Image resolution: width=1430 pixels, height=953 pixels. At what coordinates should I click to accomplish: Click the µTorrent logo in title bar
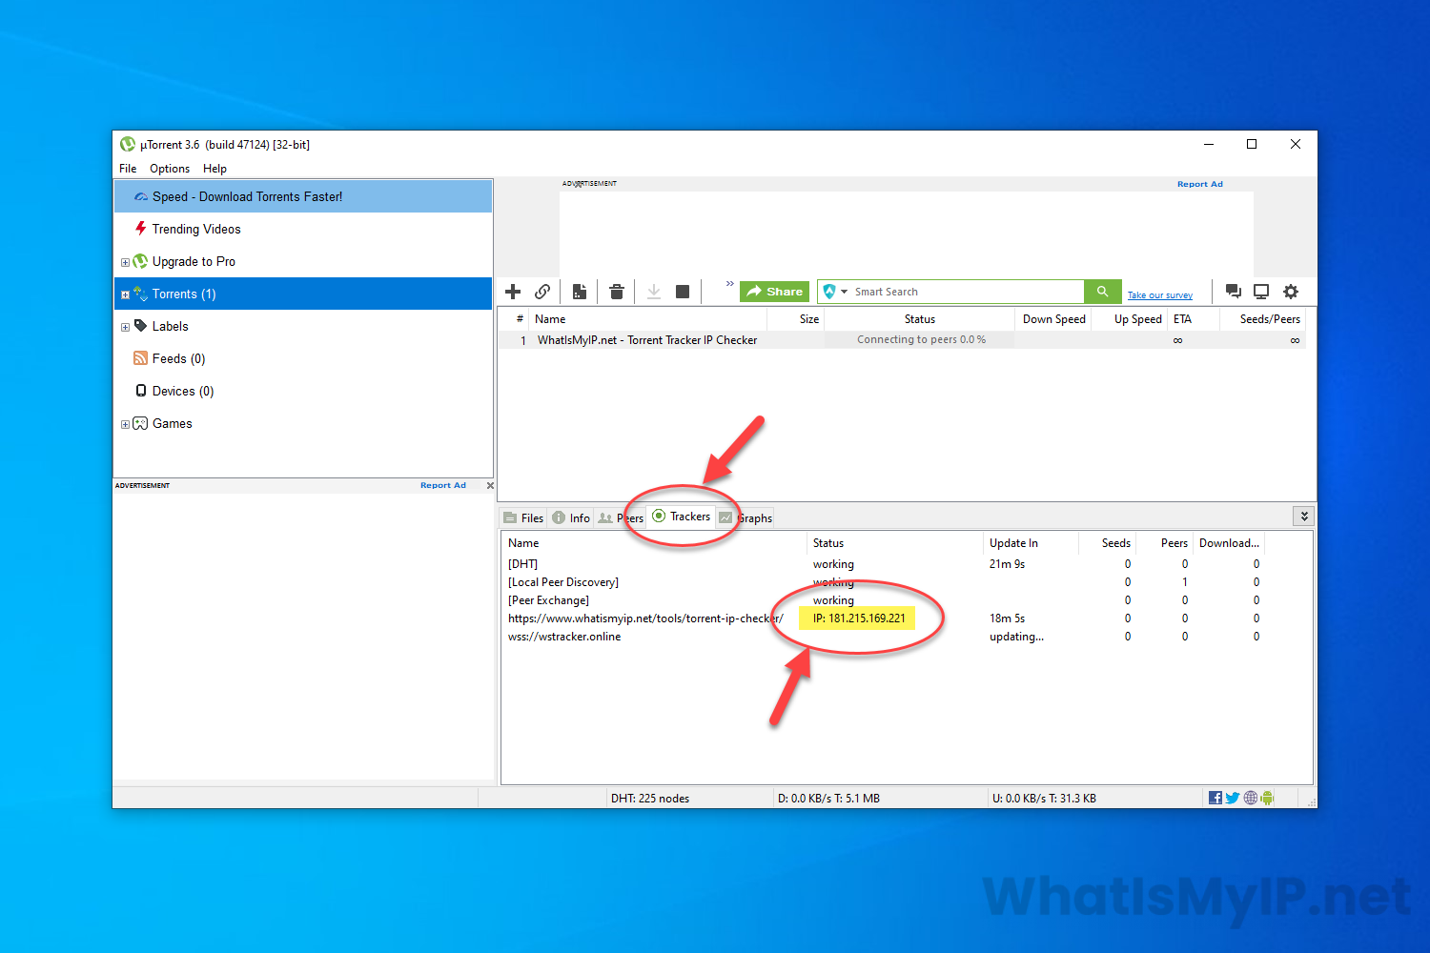[x=128, y=144]
